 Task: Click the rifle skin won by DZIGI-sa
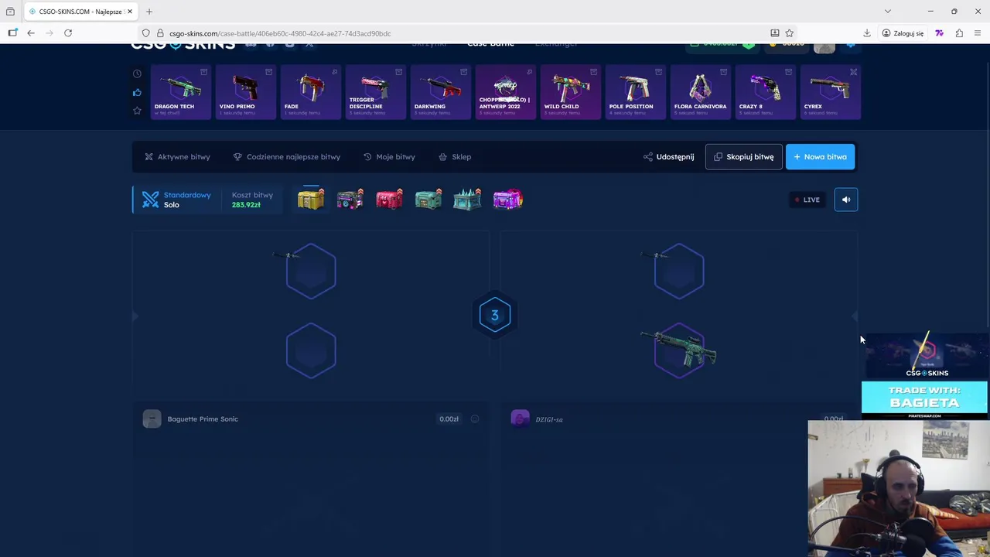pos(678,350)
